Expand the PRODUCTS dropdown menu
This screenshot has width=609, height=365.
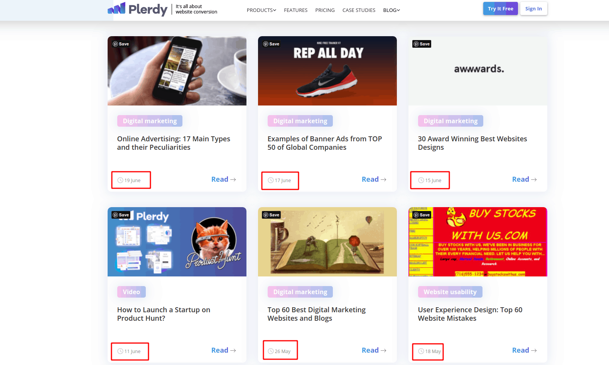[261, 10]
